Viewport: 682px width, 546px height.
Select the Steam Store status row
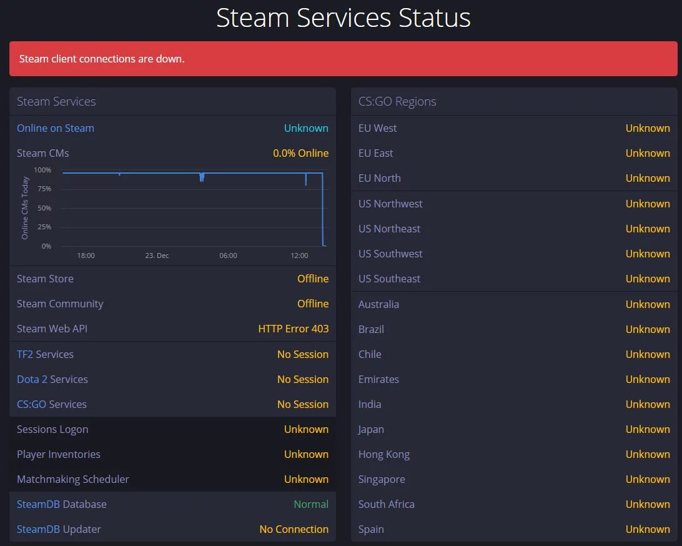172,279
